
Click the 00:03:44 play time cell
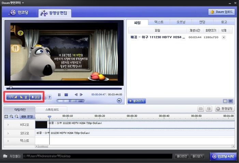pos(195,37)
